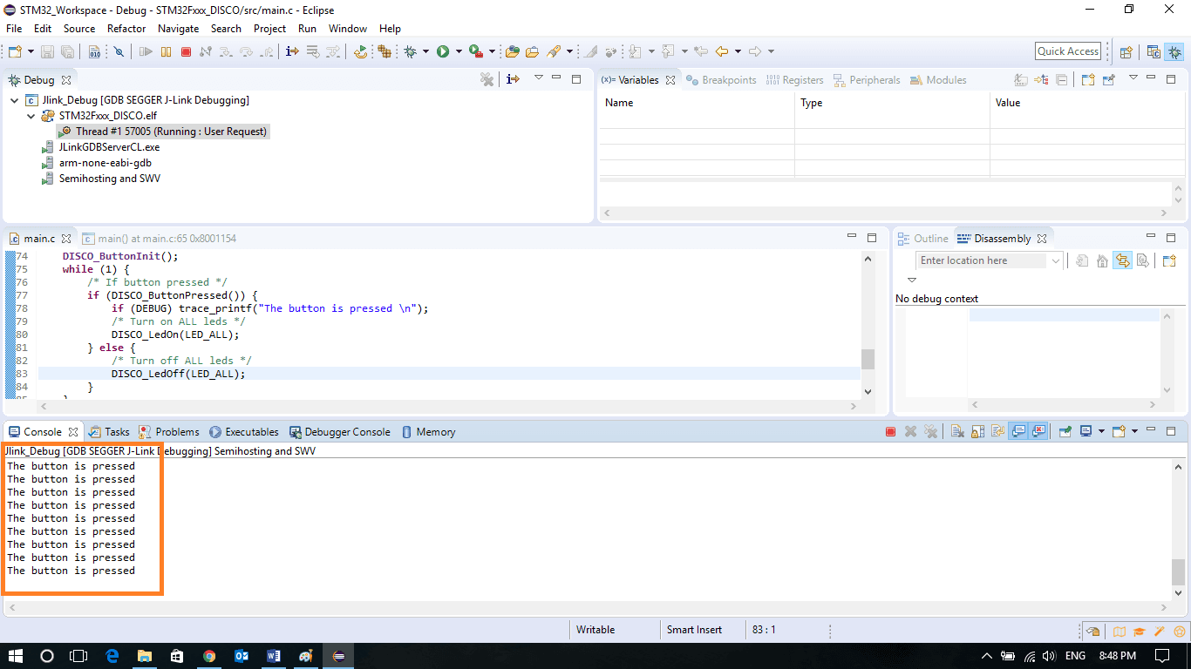Switch to the Memory tab
Screen dimensions: 1191x669
tap(428, 432)
